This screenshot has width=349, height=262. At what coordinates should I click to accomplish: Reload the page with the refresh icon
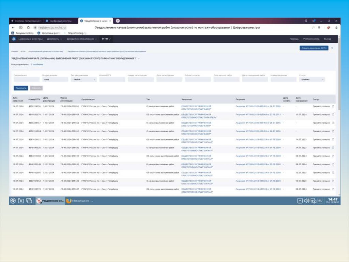29,27
